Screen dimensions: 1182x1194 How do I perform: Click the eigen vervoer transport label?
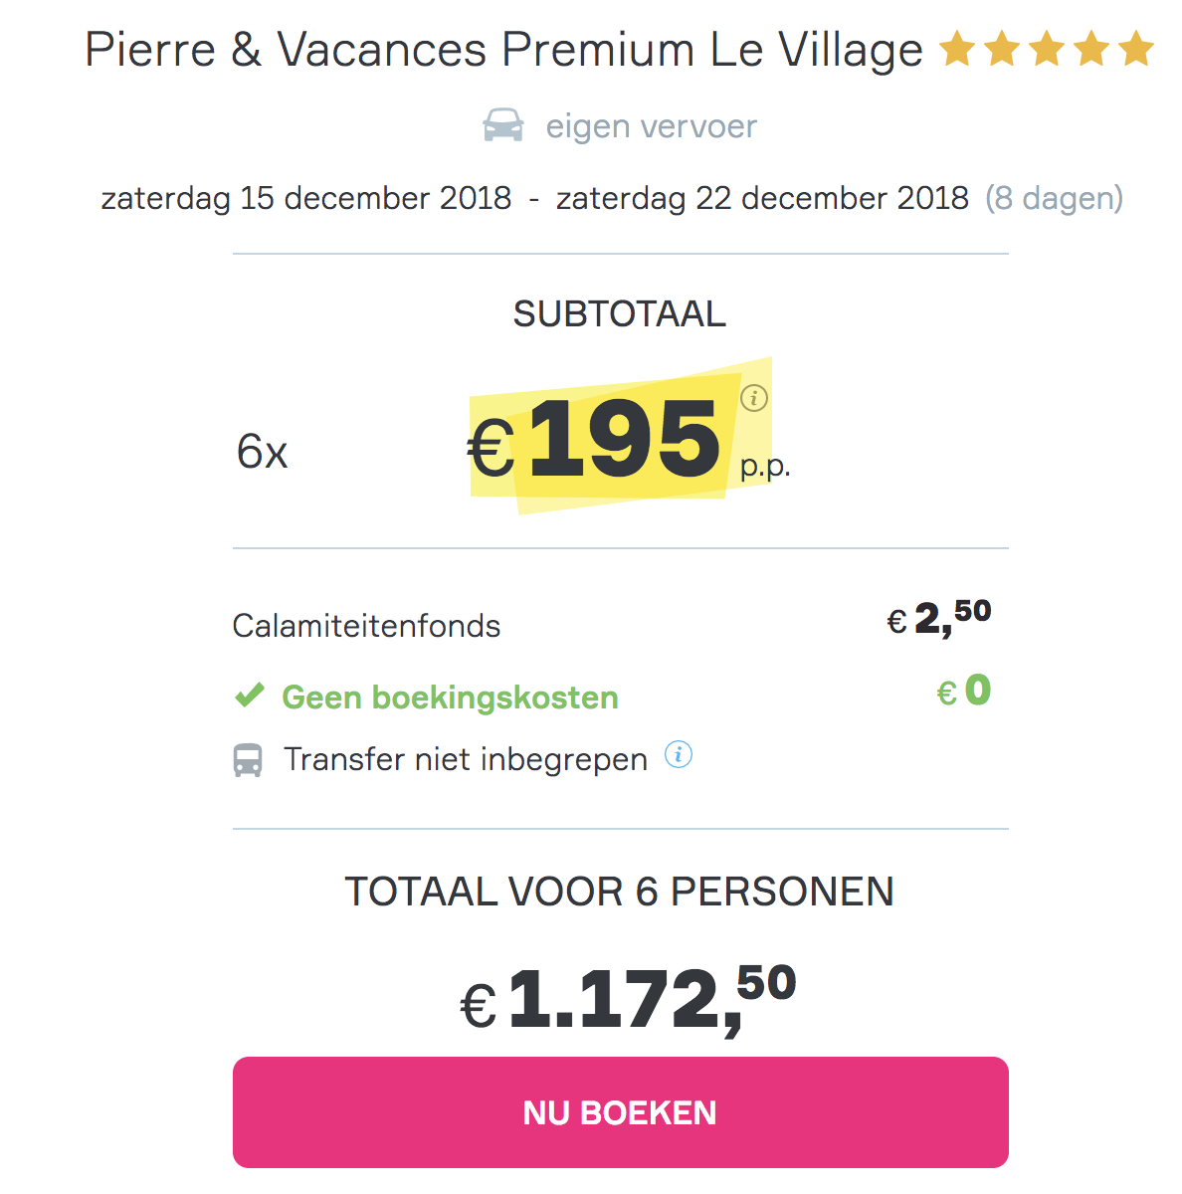pos(652,126)
